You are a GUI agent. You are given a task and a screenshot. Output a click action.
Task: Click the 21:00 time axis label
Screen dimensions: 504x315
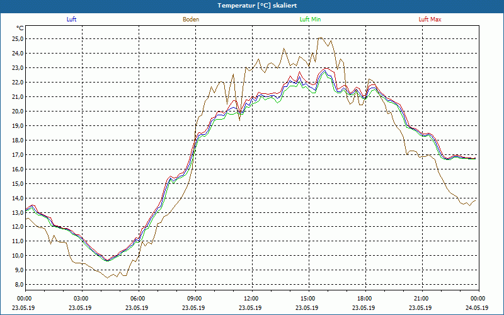422,299
